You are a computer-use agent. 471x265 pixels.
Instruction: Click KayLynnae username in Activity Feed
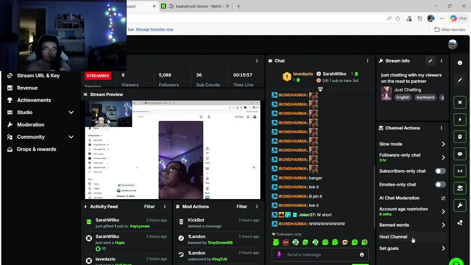139,226
